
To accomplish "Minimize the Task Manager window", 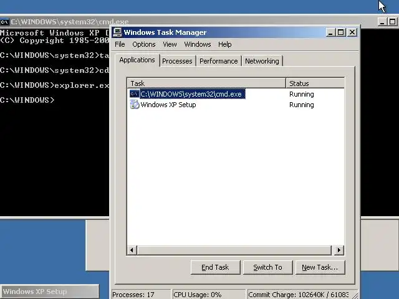I will click(330, 32).
